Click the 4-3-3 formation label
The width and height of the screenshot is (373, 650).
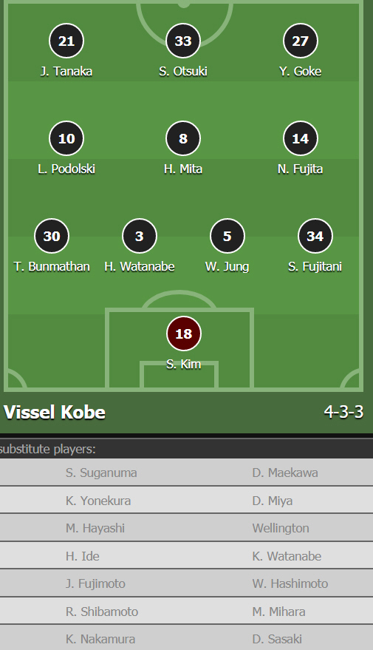(x=343, y=412)
